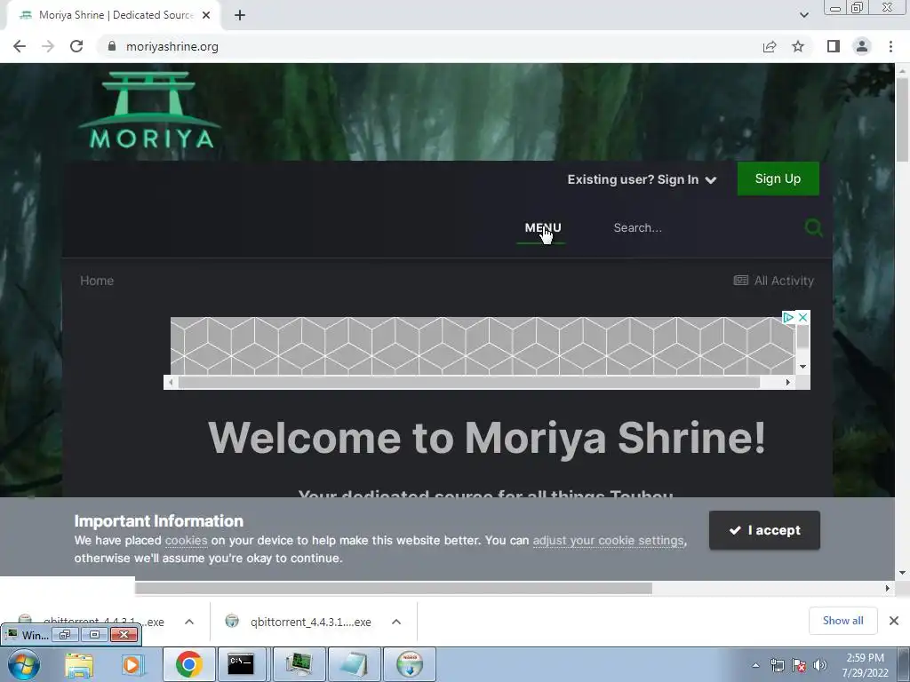Click the Action Center flag tray icon
Screen dimensions: 910x682
click(799, 665)
